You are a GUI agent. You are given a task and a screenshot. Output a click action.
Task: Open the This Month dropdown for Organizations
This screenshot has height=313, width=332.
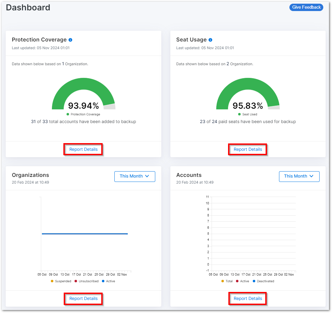tap(134, 176)
